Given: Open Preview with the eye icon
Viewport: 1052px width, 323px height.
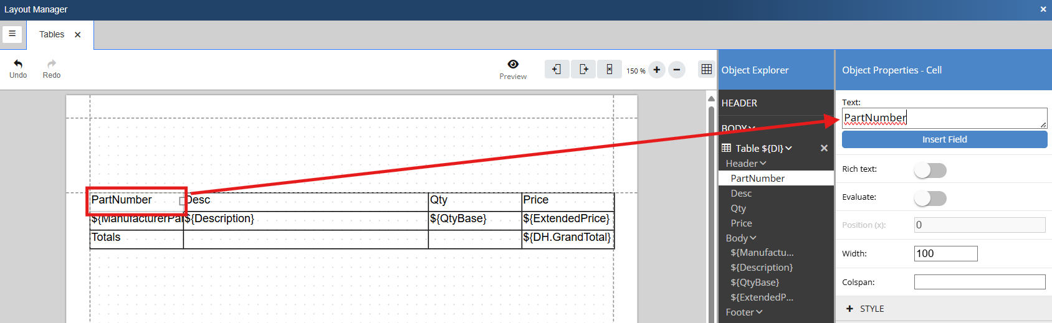Looking at the screenshot, I should pyautogui.click(x=513, y=64).
